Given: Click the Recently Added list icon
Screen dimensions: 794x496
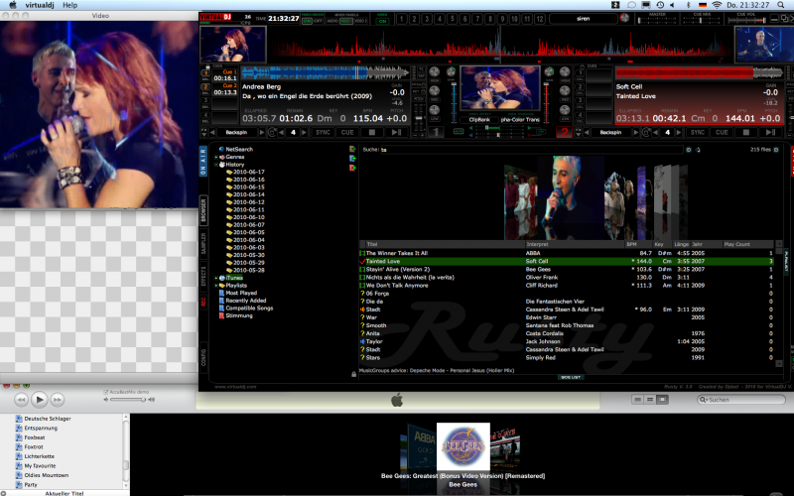Looking at the screenshot, I should [222, 300].
